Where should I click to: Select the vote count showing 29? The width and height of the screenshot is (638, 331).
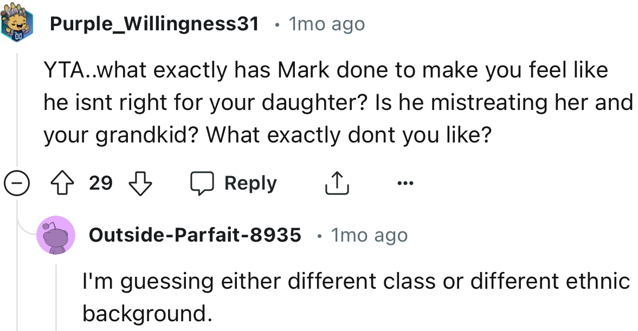tap(100, 183)
